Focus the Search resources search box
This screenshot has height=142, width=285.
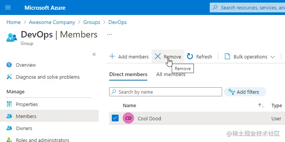pyautogui.click(x=247, y=7)
